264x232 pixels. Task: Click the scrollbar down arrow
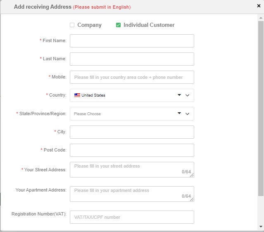click(261, 227)
